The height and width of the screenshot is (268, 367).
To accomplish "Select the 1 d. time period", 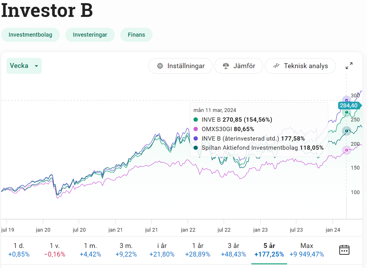I will pyautogui.click(x=19, y=250).
